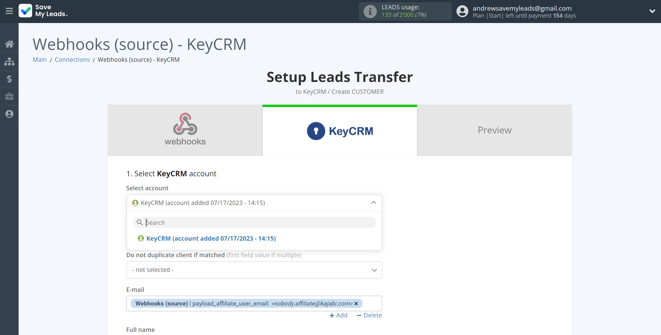Click the Webhooks (source) email tag
Viewport: 661px width, 335px height.
click(246, 303)
